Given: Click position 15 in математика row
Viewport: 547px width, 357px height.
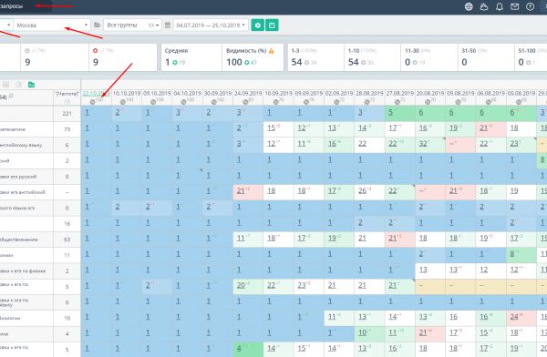Looking at the screenshot, I should click(272, 127).
